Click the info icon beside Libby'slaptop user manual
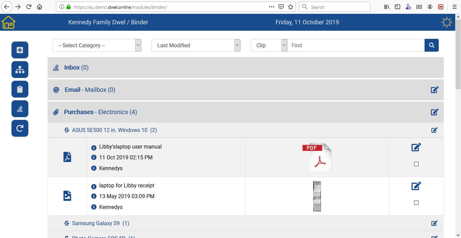The height and width of the screenshot is (238, 461). pos(94,148)
